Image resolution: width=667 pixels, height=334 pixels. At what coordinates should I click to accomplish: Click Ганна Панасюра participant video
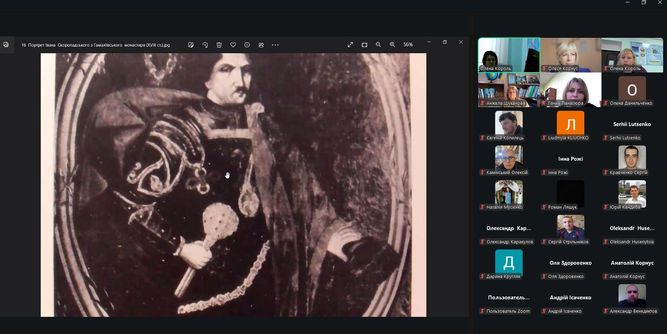(x=571, y=90)
